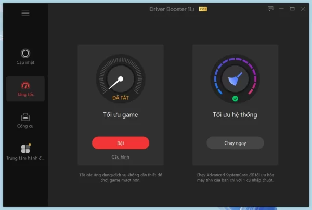Screen dimensions: 312x210
Task: Click the PRO badge next to title
Action: point(203,9)
